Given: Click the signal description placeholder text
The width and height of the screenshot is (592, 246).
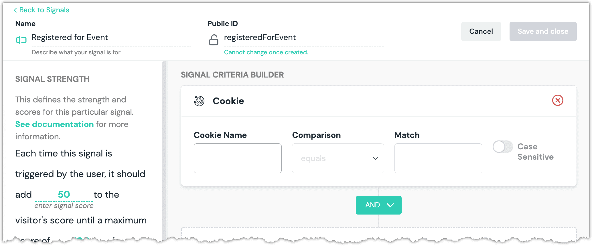Looking at the screenshot, I should click(76, 52).
